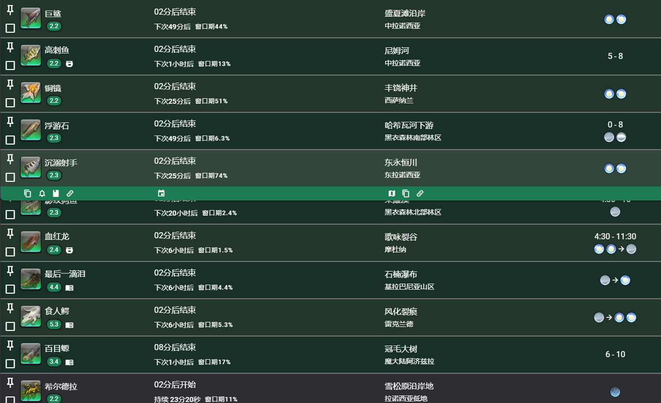This screenshot has width=661, height=403.
Task: Mark 巨鲨 as caught
Action: coord(10,28)
